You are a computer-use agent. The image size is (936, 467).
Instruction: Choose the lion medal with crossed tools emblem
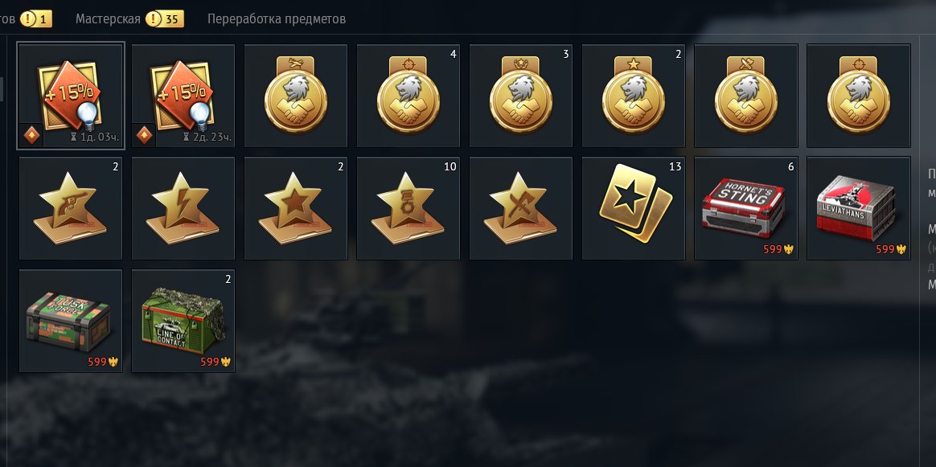click(x=745, y=96)
